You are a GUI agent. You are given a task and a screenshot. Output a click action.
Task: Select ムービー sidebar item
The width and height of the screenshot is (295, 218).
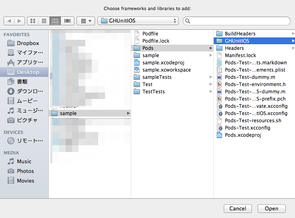pos(24,101)
